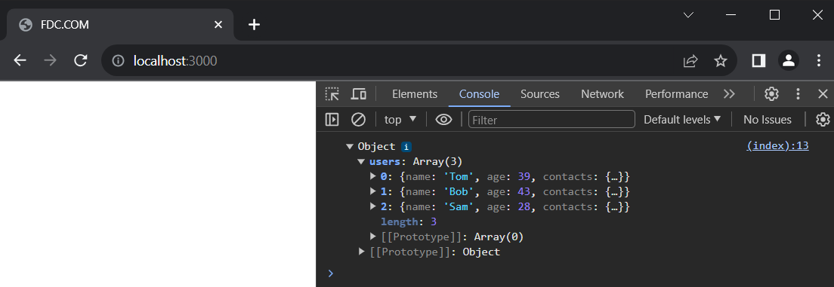Open the top context dropdown

[400, 120]
